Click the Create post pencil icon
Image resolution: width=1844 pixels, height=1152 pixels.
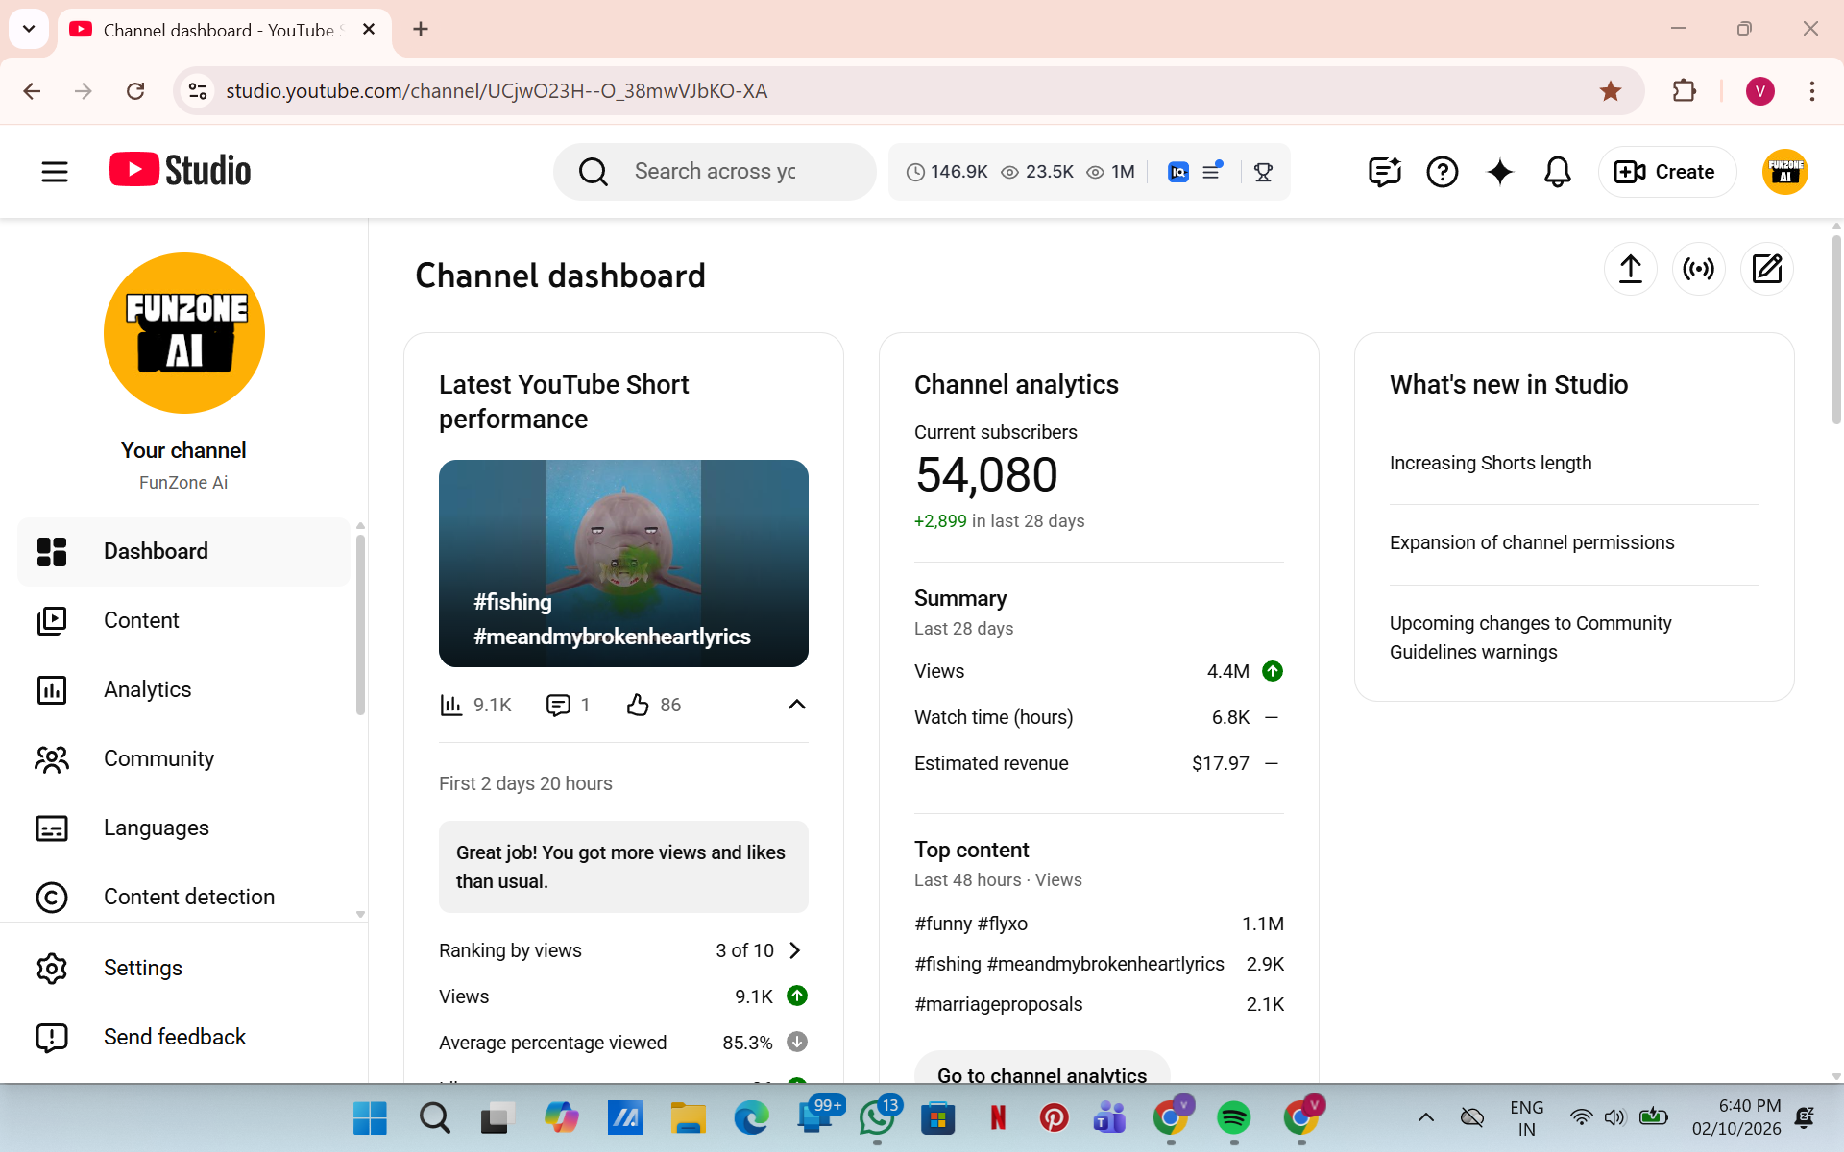coord(1766,269)
